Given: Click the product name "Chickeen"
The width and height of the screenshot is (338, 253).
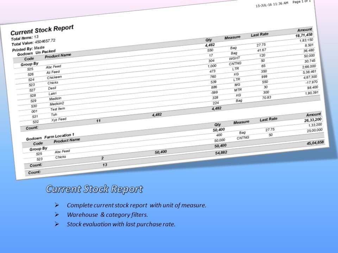Looking at the screenshot, I should pyautogui.click(x=54, y=77).
